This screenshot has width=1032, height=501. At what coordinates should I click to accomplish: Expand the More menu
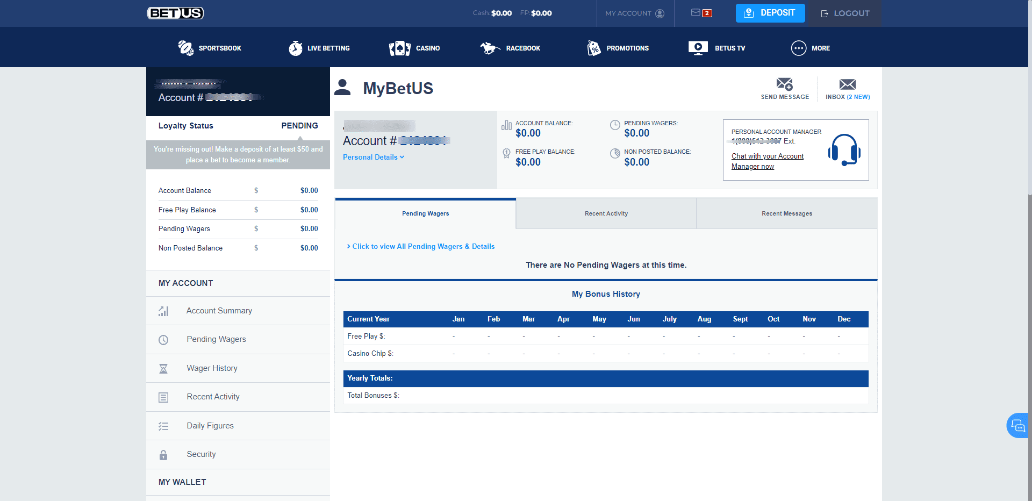(x=820, y=48)
